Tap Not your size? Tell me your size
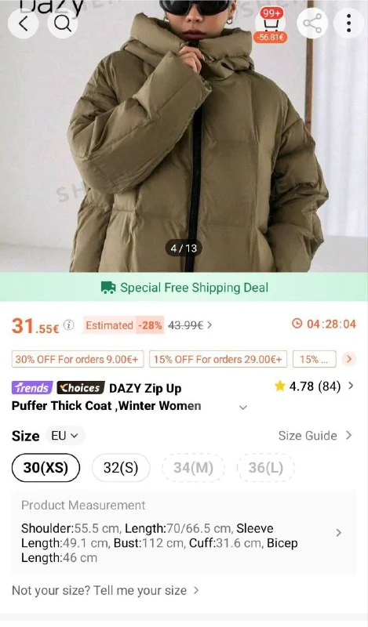The width and height of the screenshot is (368, 627). (105, 591)
